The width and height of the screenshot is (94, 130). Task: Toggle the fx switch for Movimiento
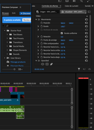coord(39,20)
